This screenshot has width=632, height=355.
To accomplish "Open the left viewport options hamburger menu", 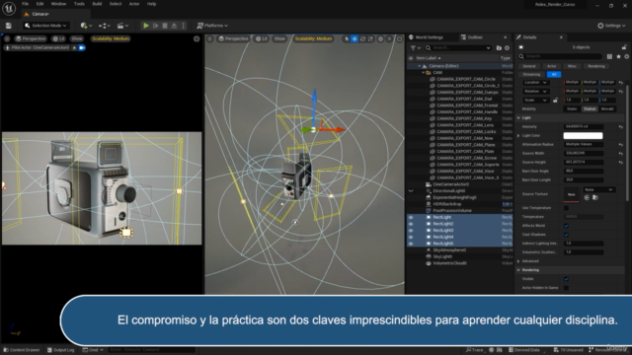I will [7, 38].
